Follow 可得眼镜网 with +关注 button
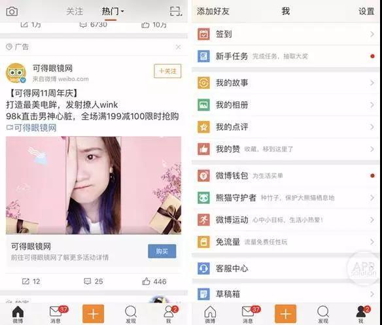Viewport: 382px width, 325px height. tap(167, 71)
